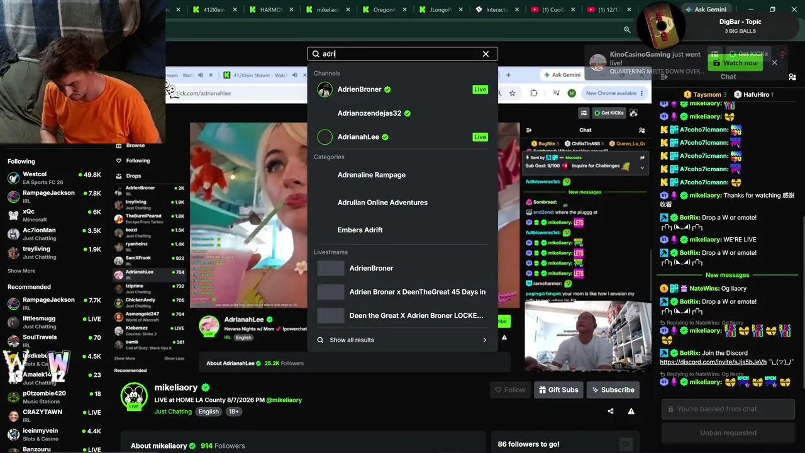Viewport: 805px width, 453px height.
Task: Open the first AdrienBroner livestream result
Action: coord(402,268)
